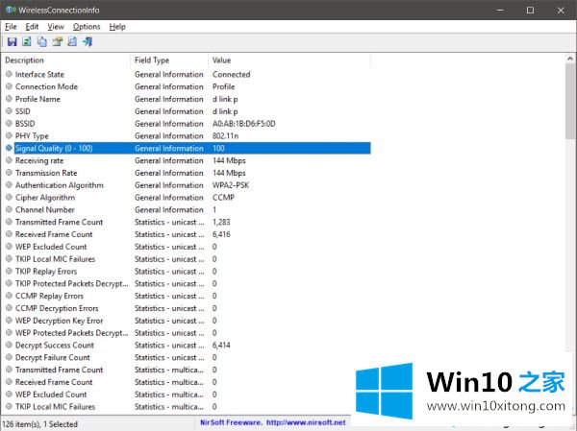577x431 pixels.
Task: Click the bullet icon beside PHY Type
Action: point(10,135)
